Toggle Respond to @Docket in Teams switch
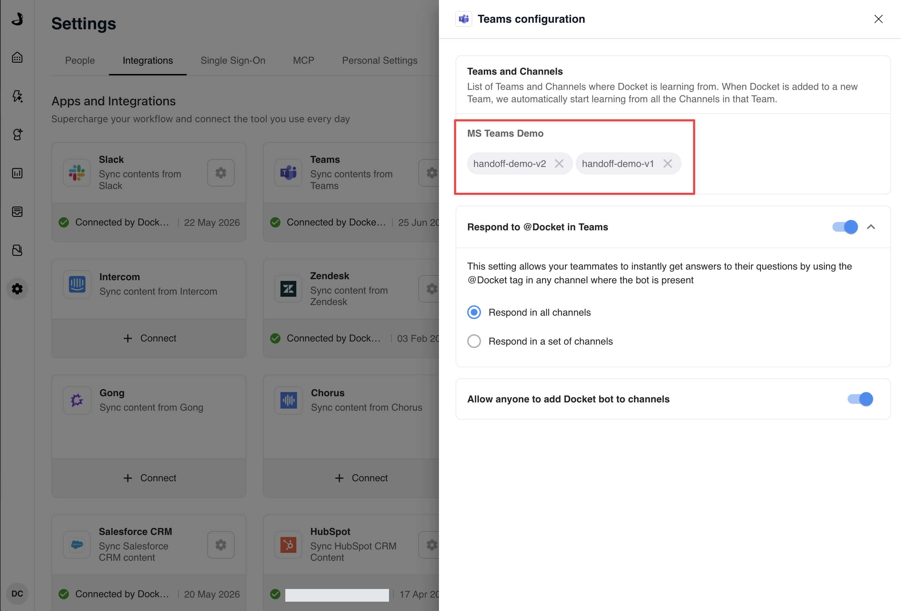 coord(845,227)
